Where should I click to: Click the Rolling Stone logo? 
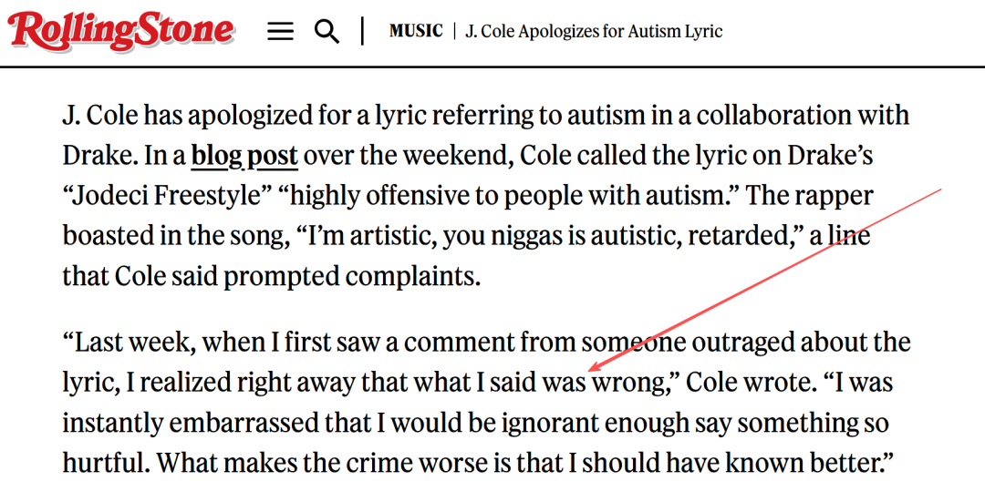121,31
